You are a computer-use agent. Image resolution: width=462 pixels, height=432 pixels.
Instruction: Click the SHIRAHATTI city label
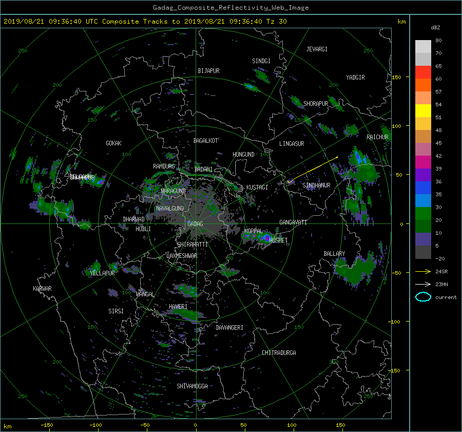click(x=192, y=245)
